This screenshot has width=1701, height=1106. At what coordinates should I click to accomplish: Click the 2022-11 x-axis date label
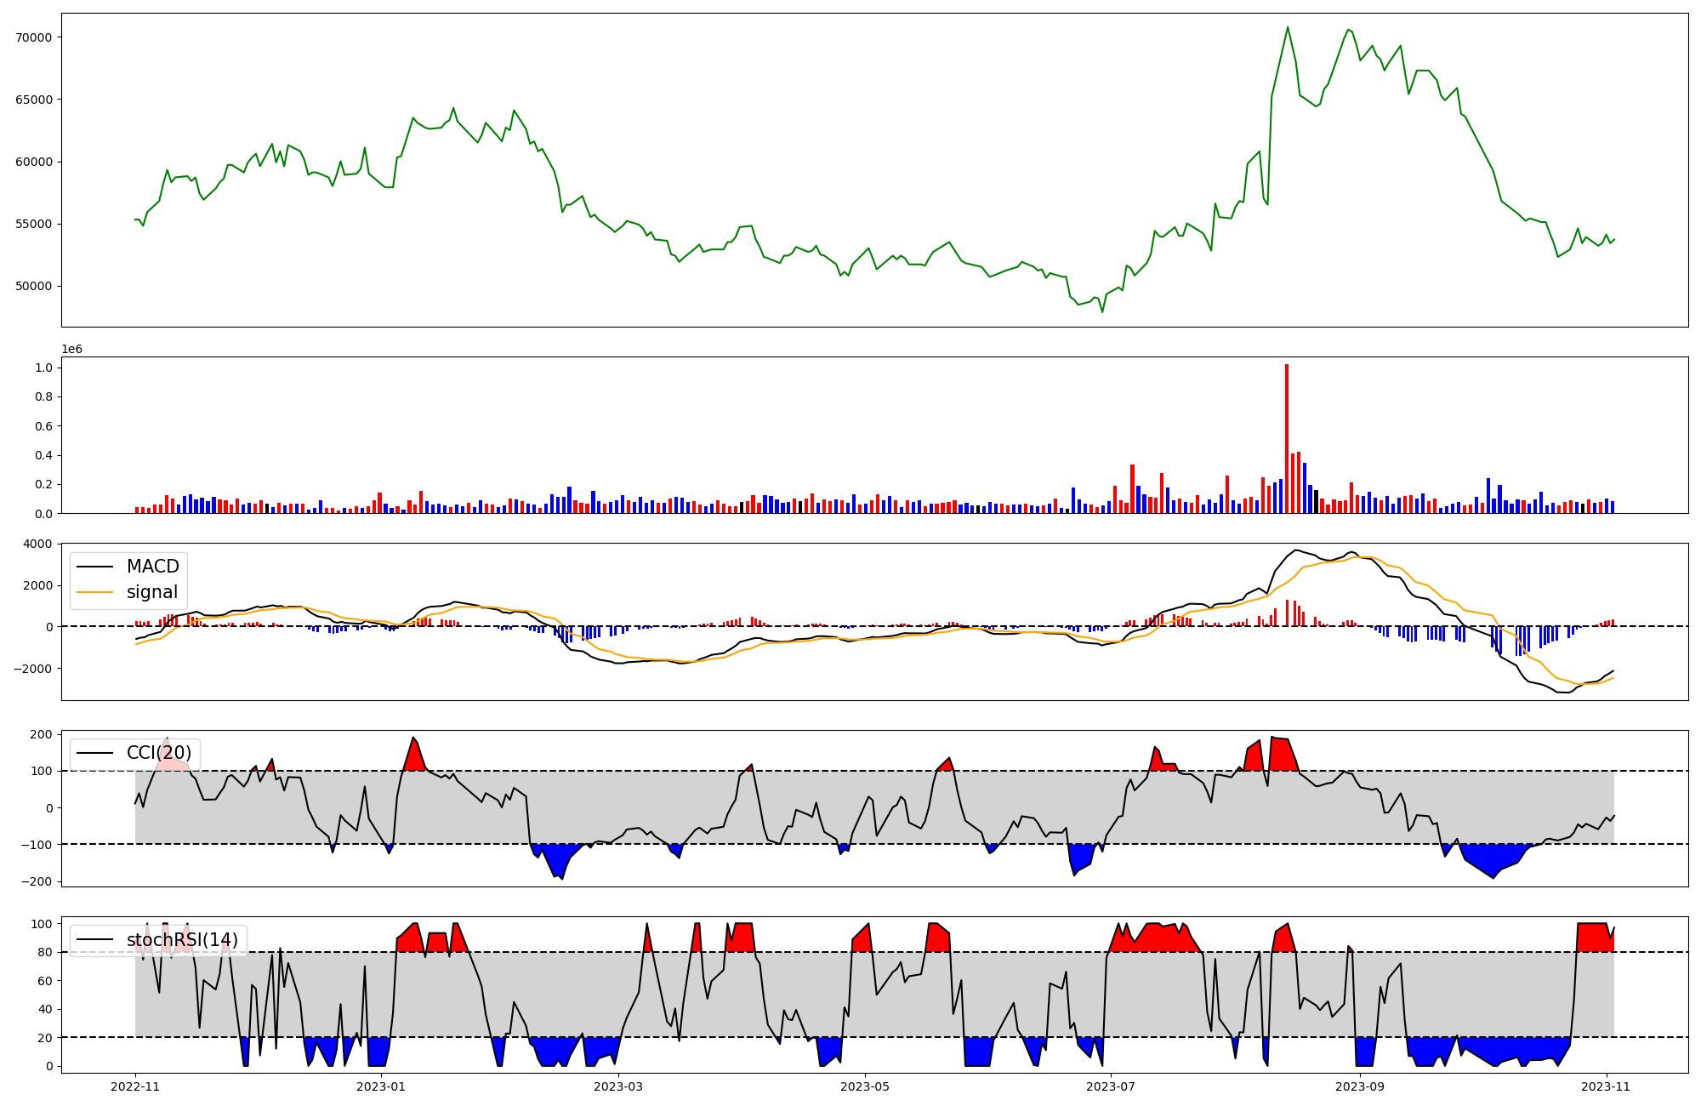click(x=135, y=1086)
